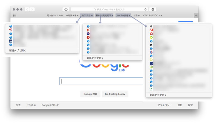Show downloads with the down-arrow button
This screenshot has height=123, width=215.
[153, 9]
